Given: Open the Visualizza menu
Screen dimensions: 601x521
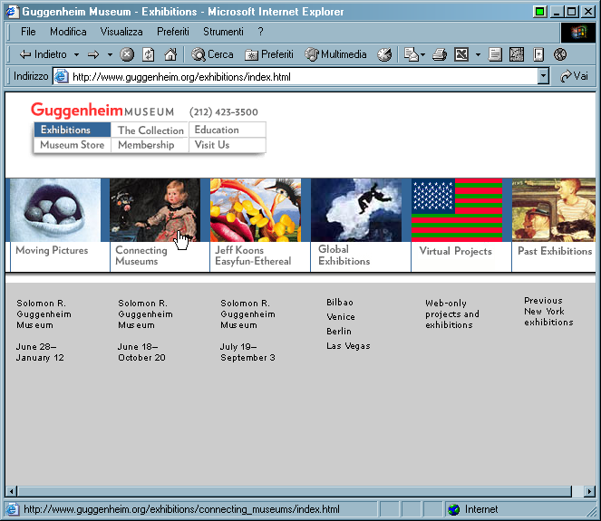Looking at the screenshot, I should [121, 32].
